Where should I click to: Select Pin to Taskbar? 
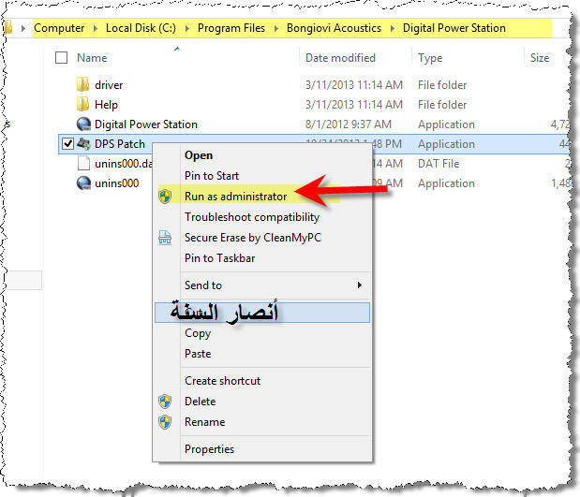click(x=219, y=258)
